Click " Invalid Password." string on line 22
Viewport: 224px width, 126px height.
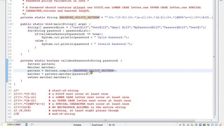(x=111, y=44)
